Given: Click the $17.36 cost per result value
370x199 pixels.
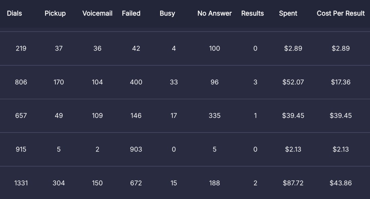Looking at the screenshot, I should click(341, 82).
